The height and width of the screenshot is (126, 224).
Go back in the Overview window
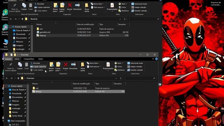(x=7, y=78)
